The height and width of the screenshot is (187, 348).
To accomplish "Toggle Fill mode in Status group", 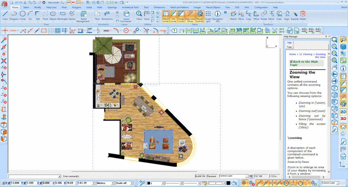I will tap(174, 16).
